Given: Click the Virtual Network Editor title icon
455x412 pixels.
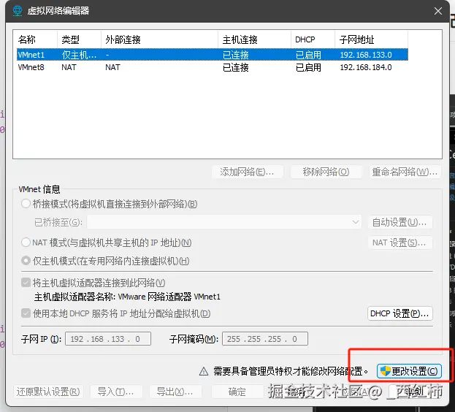Looking at the screenshot, I should coord(18,11).
